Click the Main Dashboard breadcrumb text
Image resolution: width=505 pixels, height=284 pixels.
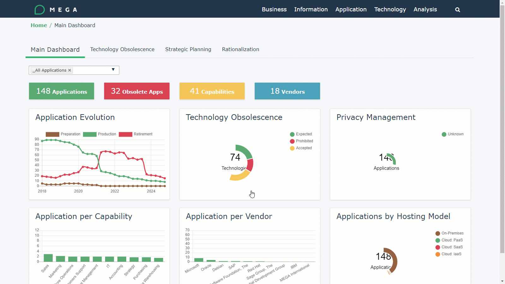pos(75,25)
